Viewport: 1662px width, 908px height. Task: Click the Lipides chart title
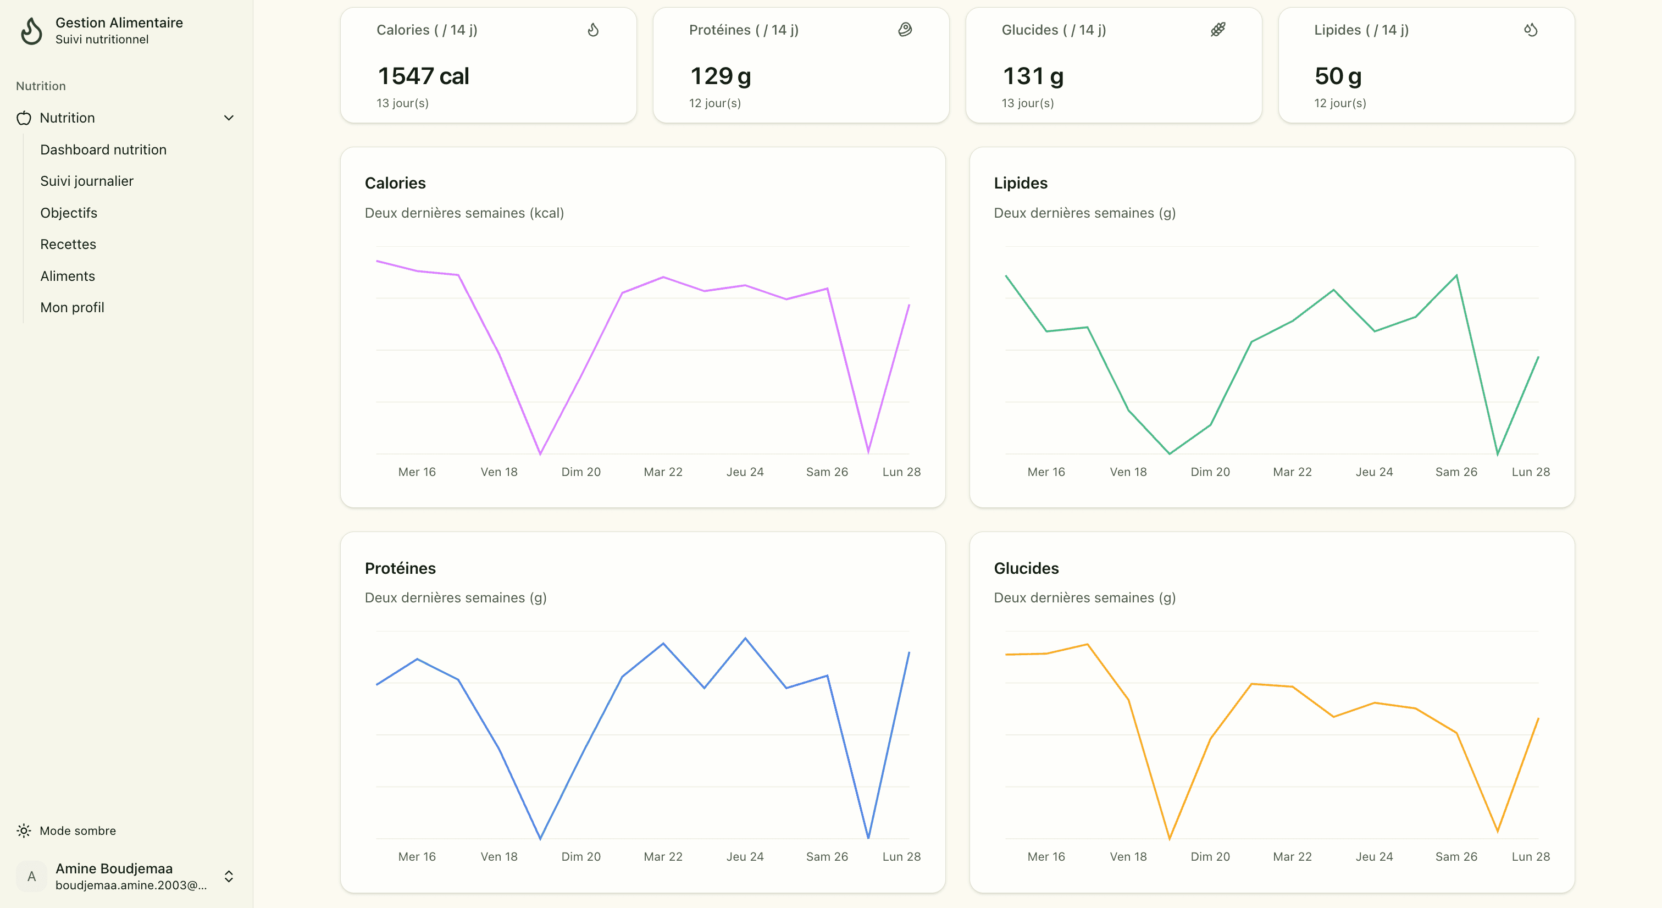pyautogui.click(x=1021, y=183)
